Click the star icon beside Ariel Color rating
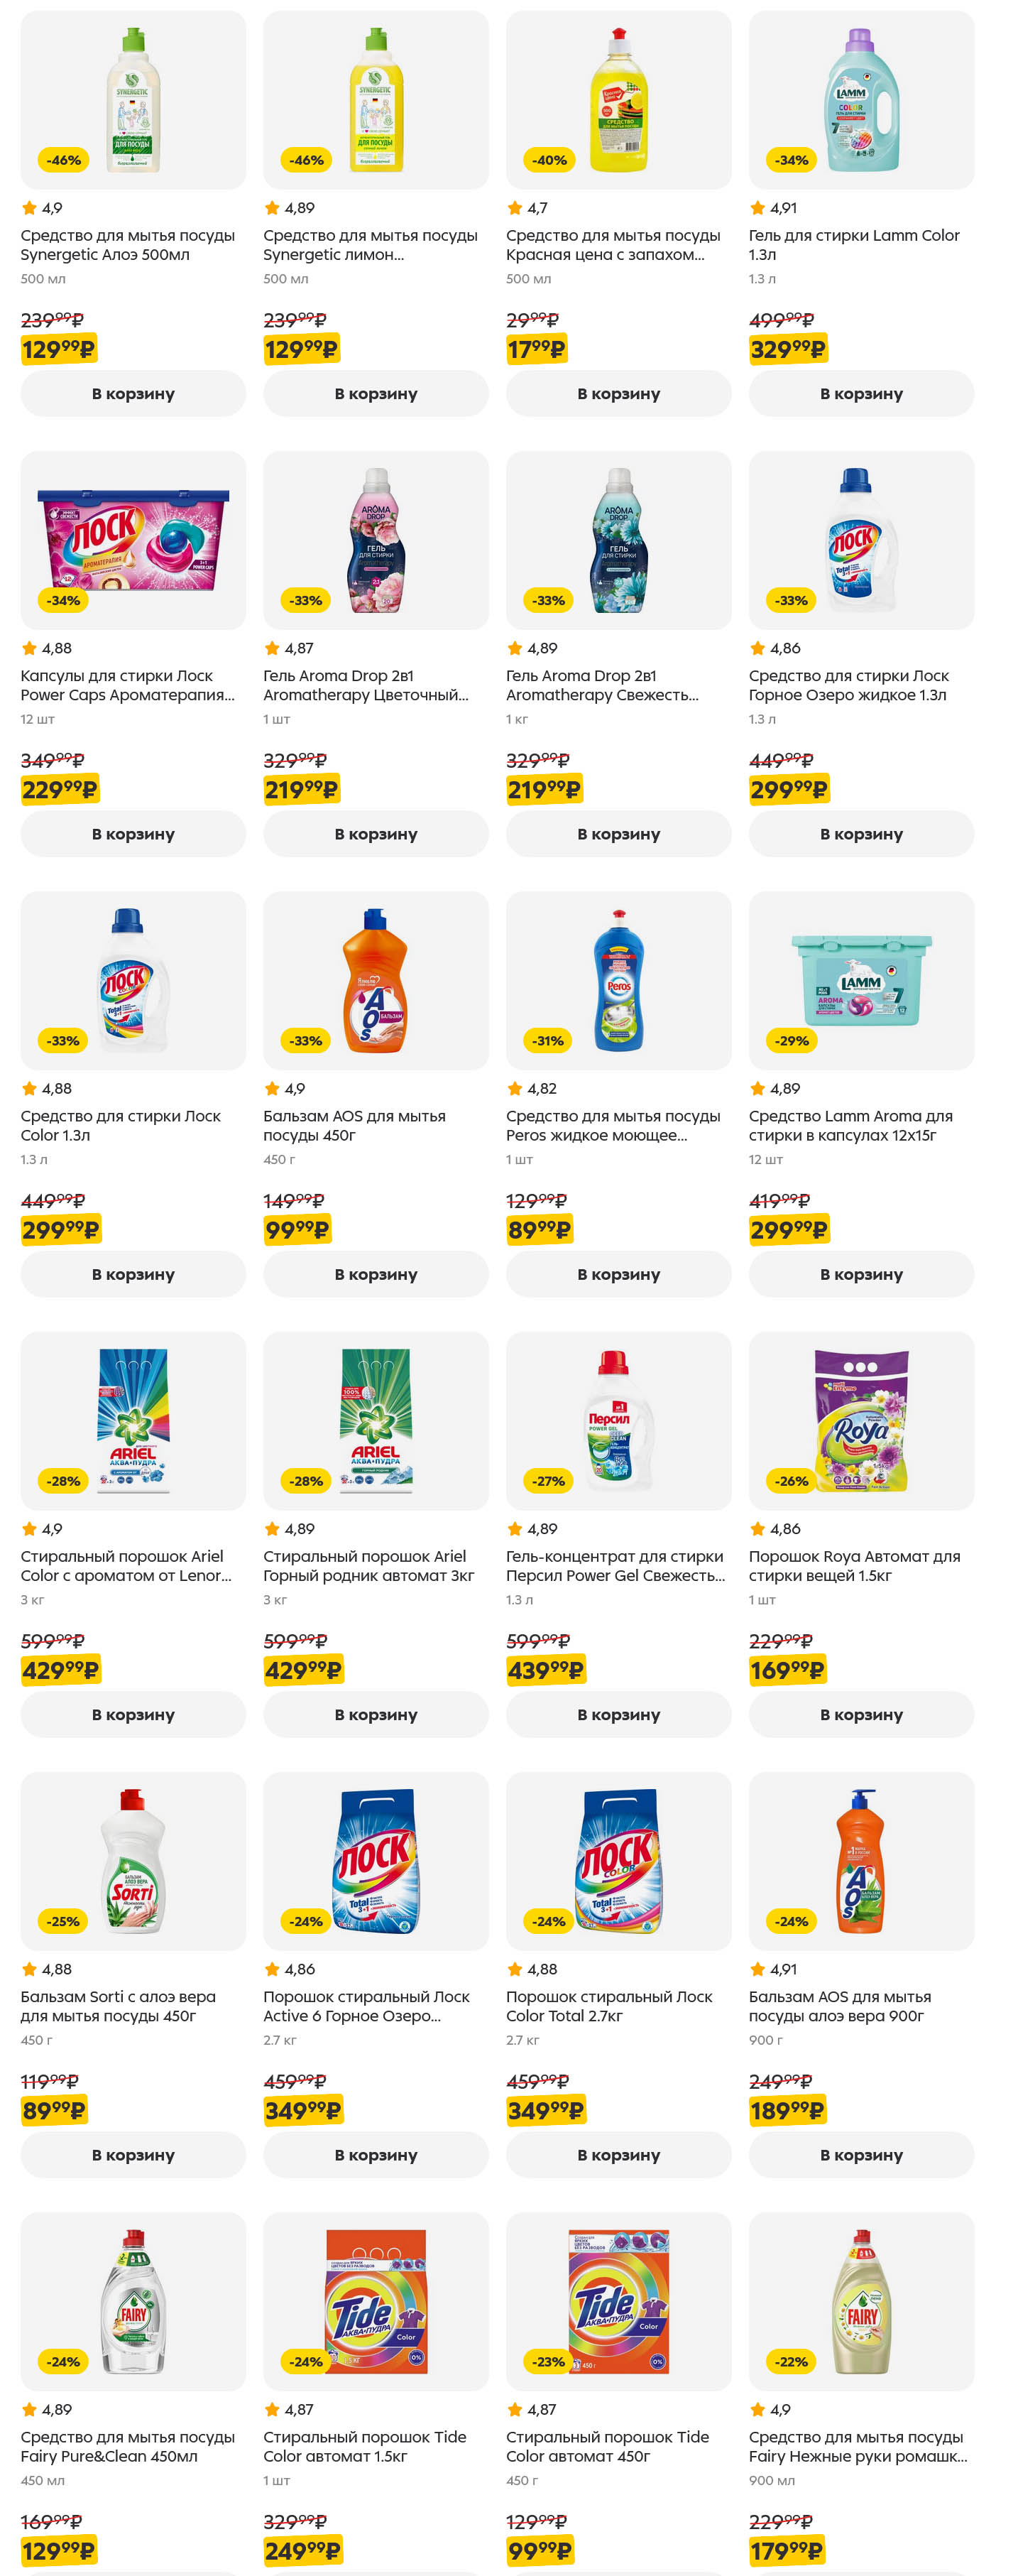 (29, 1528)
